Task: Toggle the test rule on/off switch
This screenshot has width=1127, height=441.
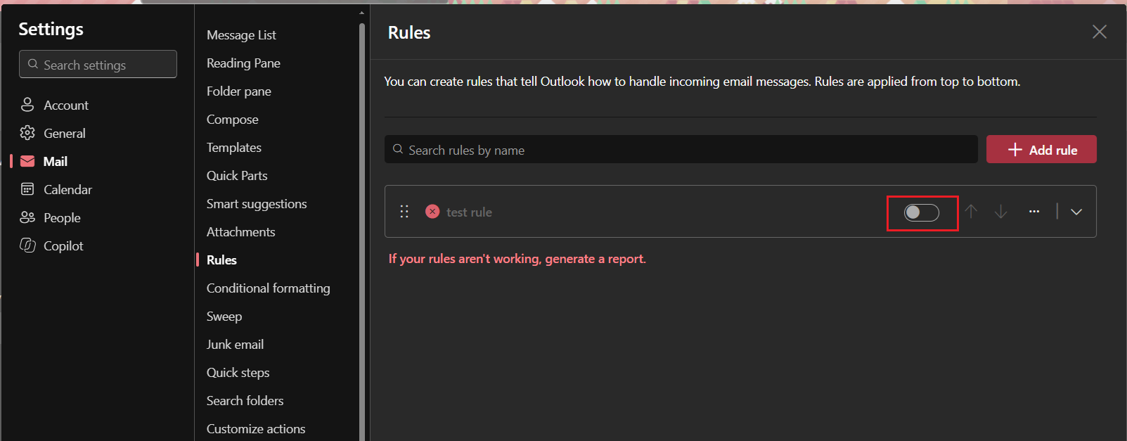Action: (x=921, y=212)
